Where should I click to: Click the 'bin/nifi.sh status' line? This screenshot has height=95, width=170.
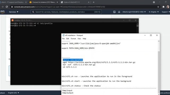[81, 86]
